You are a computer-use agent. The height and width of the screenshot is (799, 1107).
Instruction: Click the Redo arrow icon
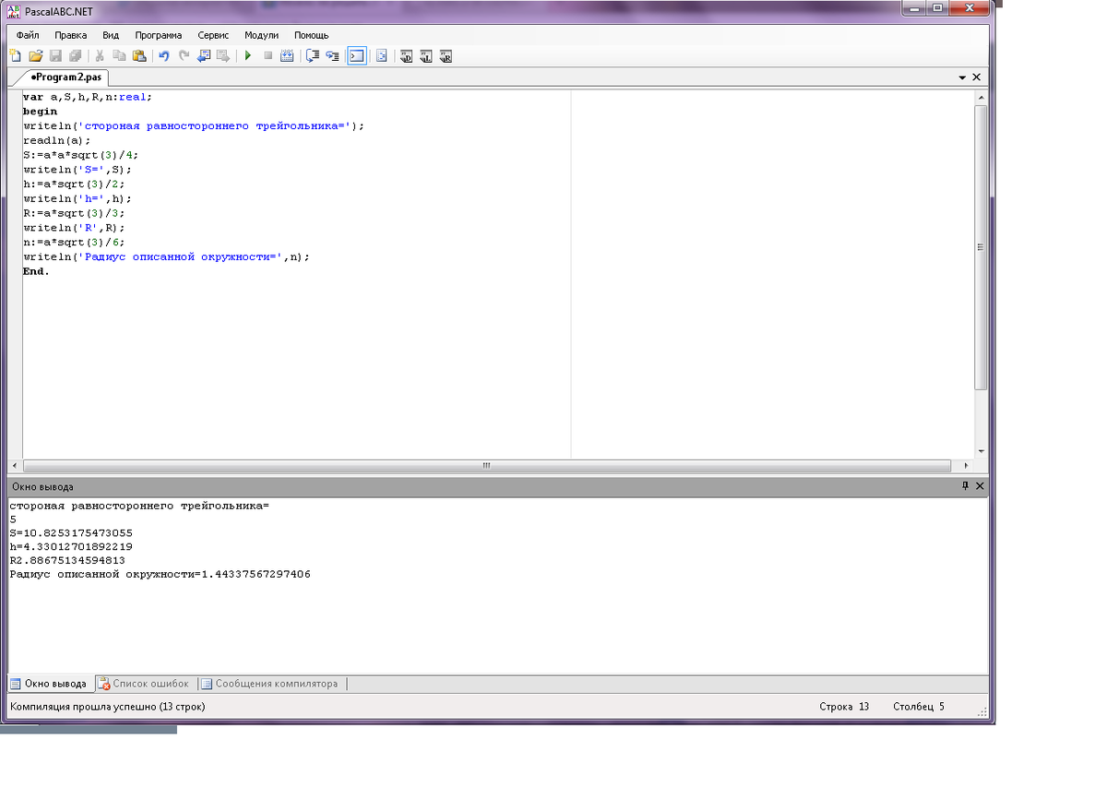point(184,56)
